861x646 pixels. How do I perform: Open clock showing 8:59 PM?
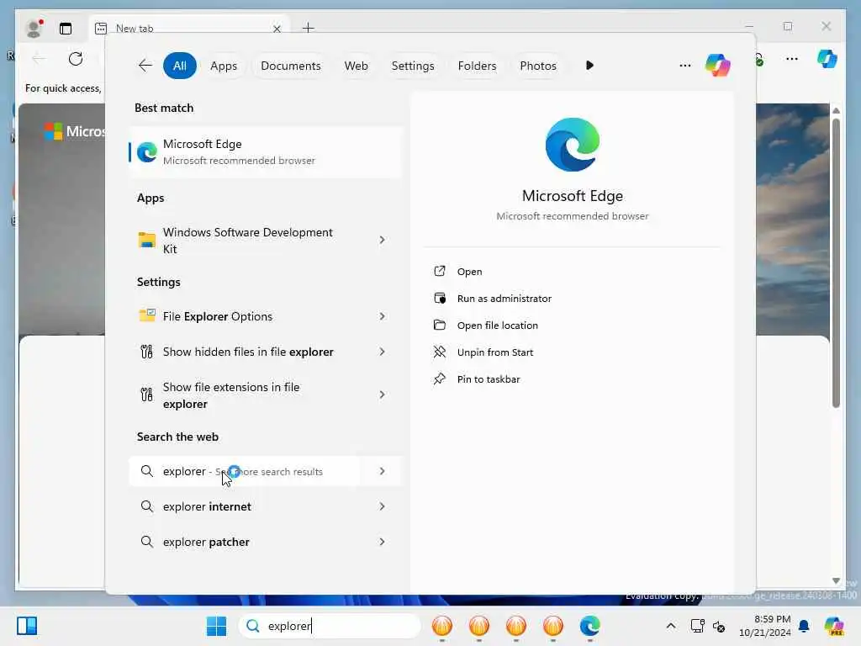(x=765, y=626)
